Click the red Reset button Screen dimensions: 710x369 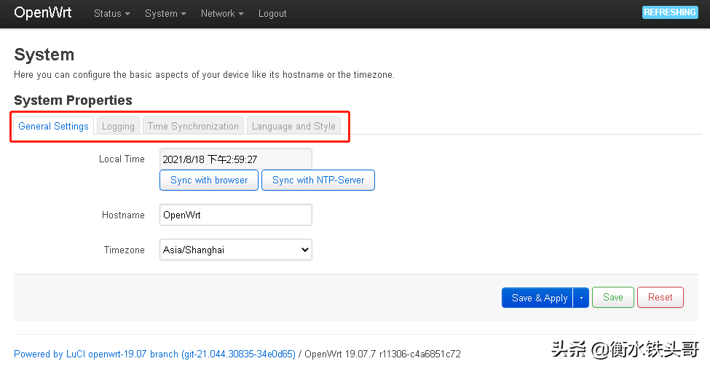(x=660, y=297)
